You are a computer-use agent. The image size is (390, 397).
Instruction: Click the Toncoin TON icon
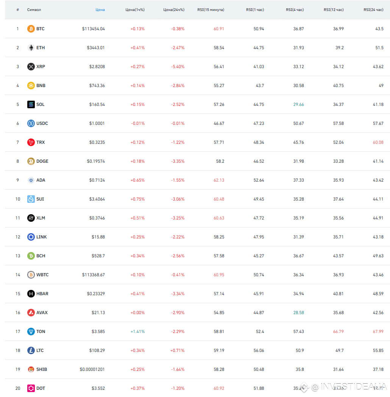click(31, 332)
